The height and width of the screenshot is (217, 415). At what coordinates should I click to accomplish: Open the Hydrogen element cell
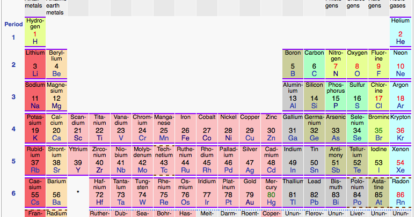point(35,32)
